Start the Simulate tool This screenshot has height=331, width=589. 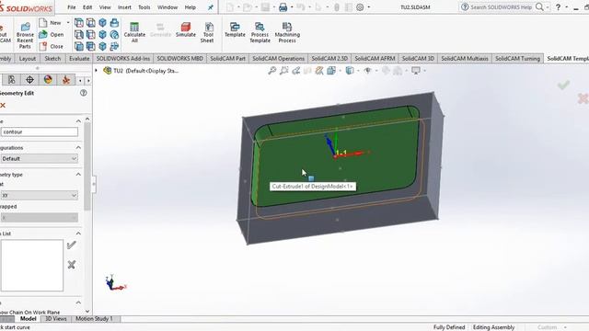coord(186,29)
